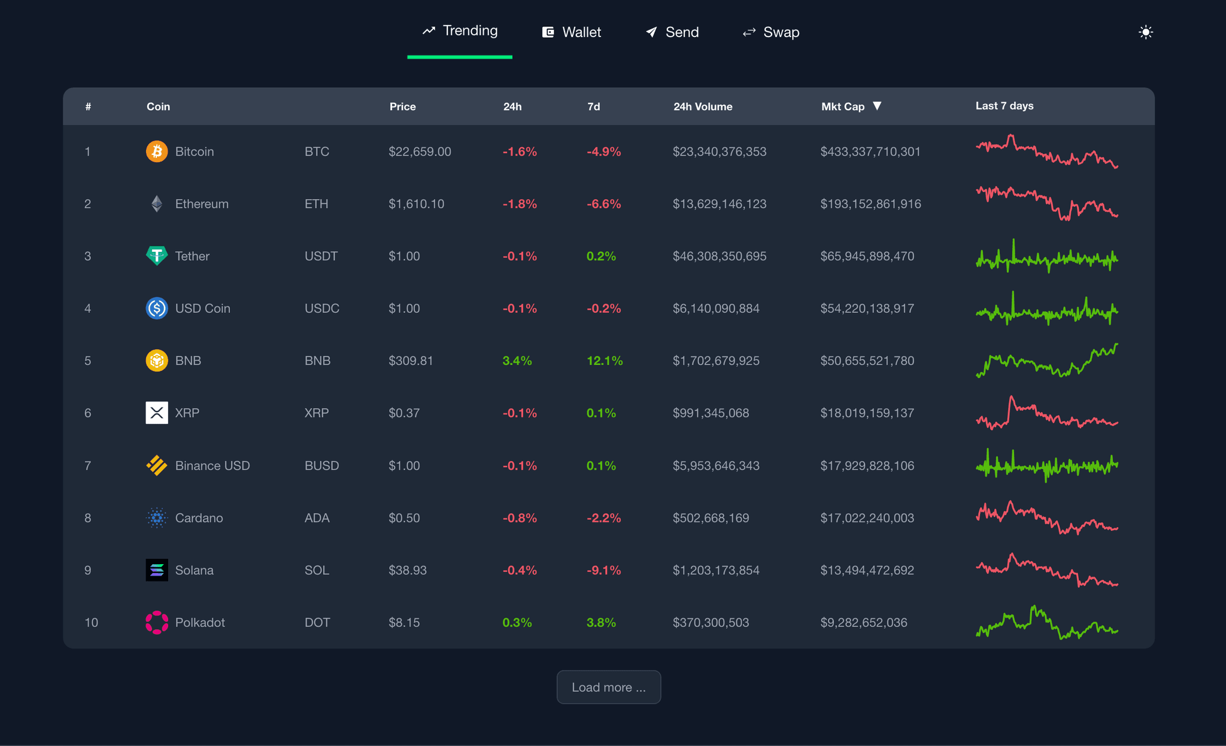Click the XRP coin logo
The width and height of the screenshot is (1226, 746).
coord(157,413)
